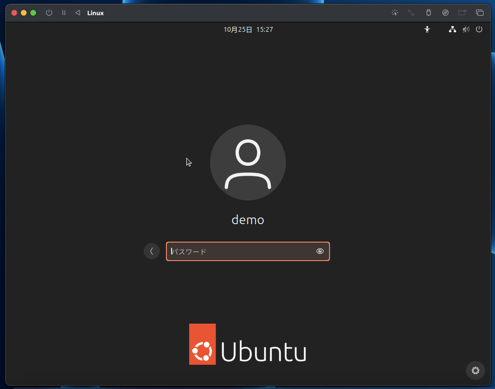Click the muted volume indicator icon
Viewport: 495px width, 389px height.
[466, 29]
